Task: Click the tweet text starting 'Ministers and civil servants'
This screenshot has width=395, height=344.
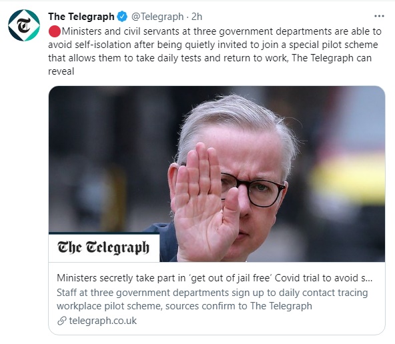Action: (215, 51)
